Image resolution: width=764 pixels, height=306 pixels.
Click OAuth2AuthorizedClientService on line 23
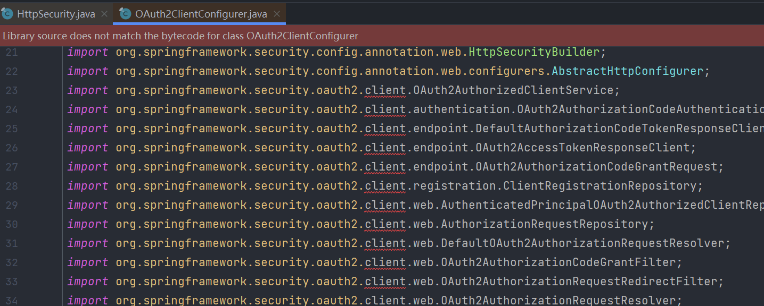point(513,90)
